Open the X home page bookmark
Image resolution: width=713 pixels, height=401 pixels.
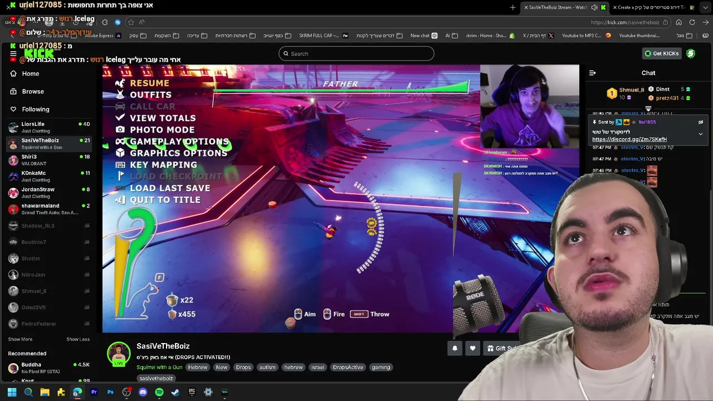[x=539, y=36]
